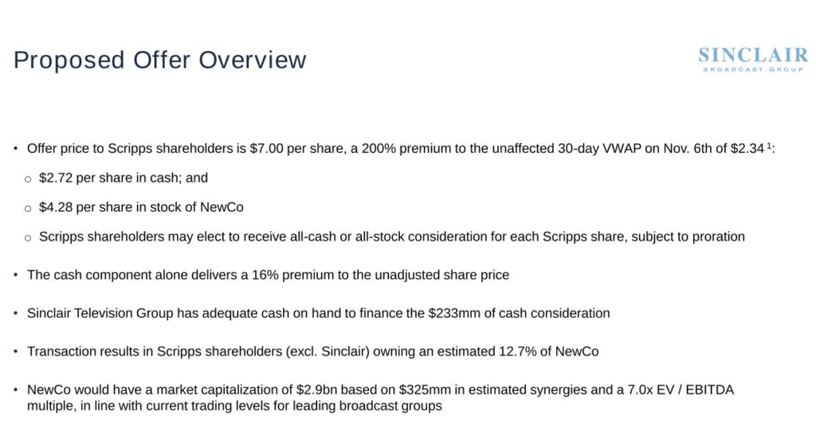Viewport: 816px width, 446px height.
Task: Click the "BROADCAST GROUP" tagline under the logo
Action: [x=753, y=70]
